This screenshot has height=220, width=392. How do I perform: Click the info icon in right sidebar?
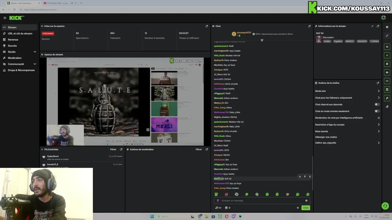pos(387,27)
